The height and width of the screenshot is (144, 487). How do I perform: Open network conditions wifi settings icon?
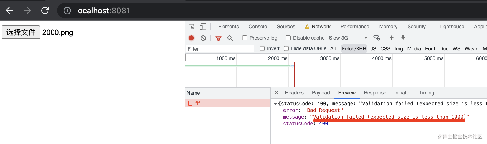376,38
